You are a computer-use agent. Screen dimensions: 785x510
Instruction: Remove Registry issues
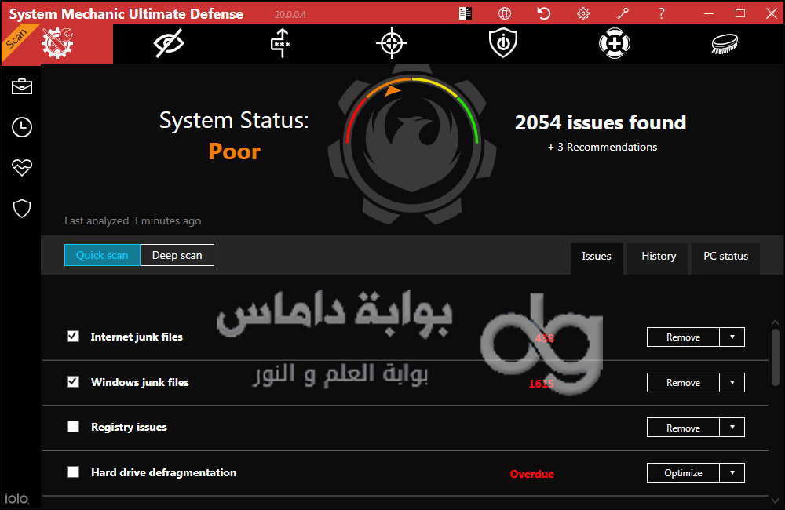tap(683, 428)
